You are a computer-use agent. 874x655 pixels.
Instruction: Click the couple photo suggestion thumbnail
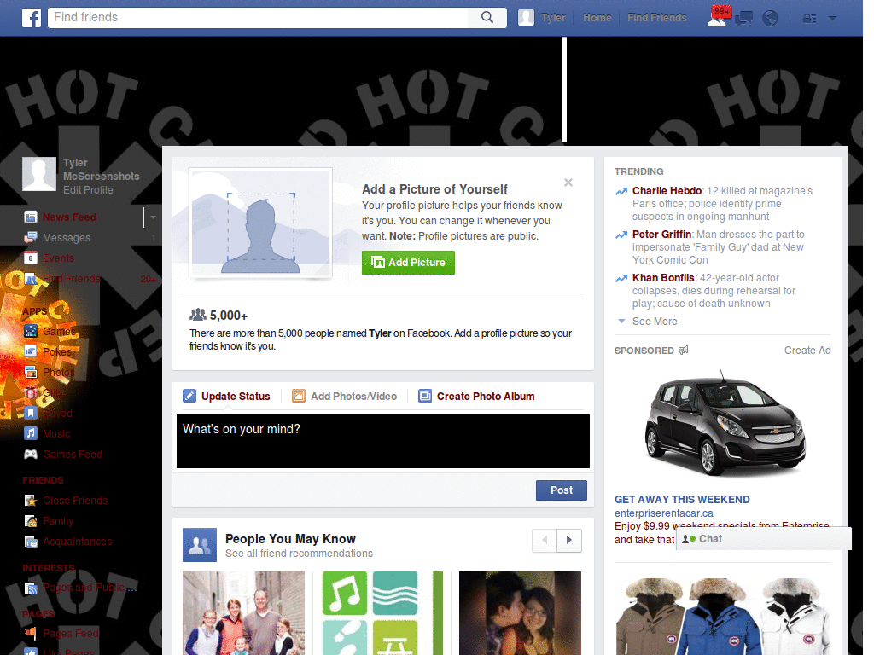tap(520, 613)
